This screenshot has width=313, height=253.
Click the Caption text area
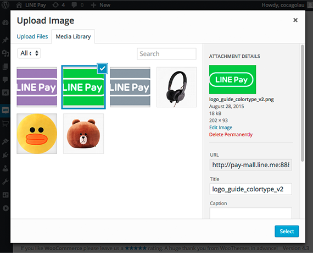pyautogui.click(x=251, y=213)
